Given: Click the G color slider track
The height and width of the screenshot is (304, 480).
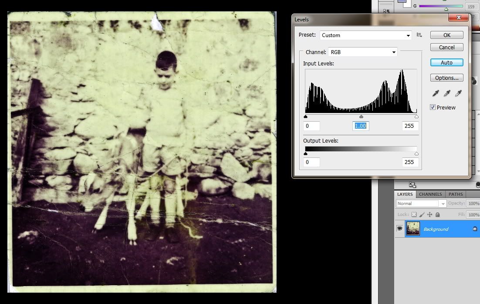Looking at the screenshot, I should click(x=441, y=6).
